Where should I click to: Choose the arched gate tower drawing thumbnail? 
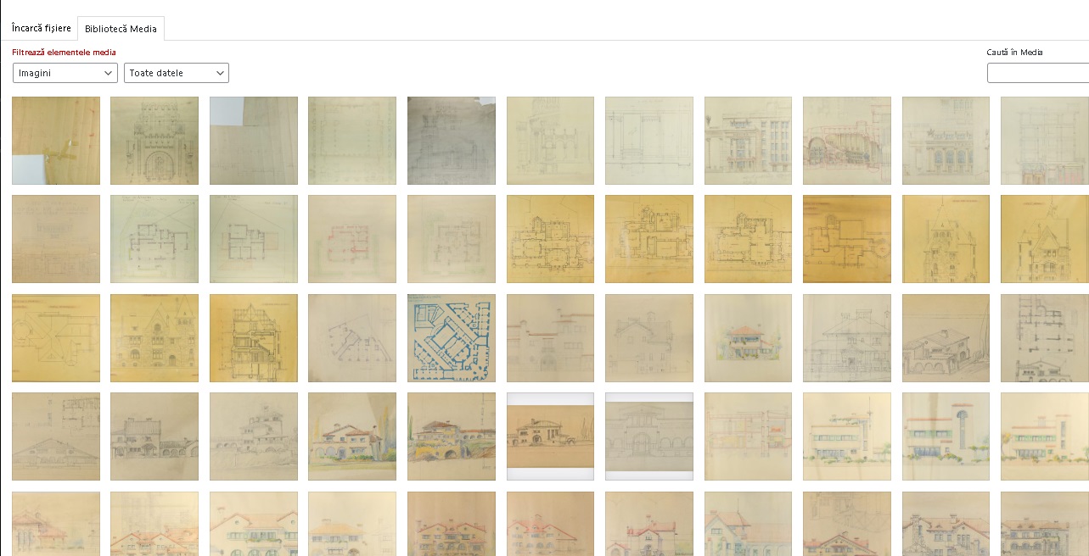tap(154, 141)
